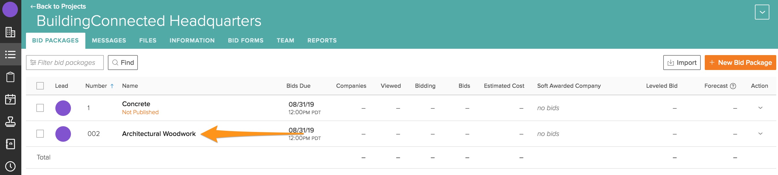
Task: Check the Architectural Woodwork row checkbox
Action: [40, 134]
